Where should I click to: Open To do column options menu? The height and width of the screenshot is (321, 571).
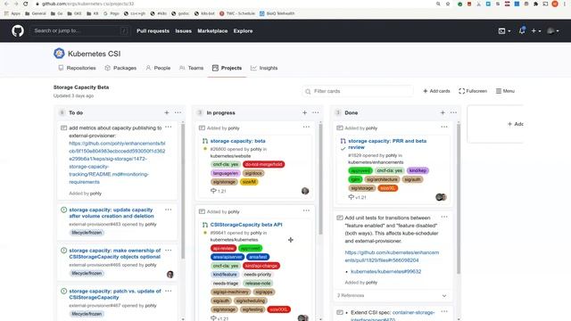point(178,113)
